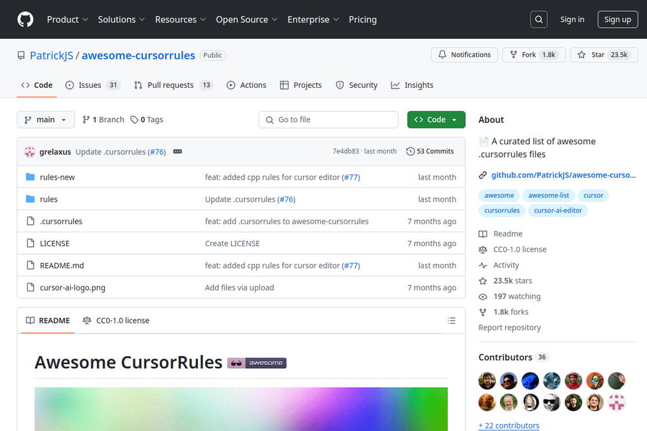Screen dimensions: 647x431
Task: Click commit hash 7e4db83
Action: (345, 151)
